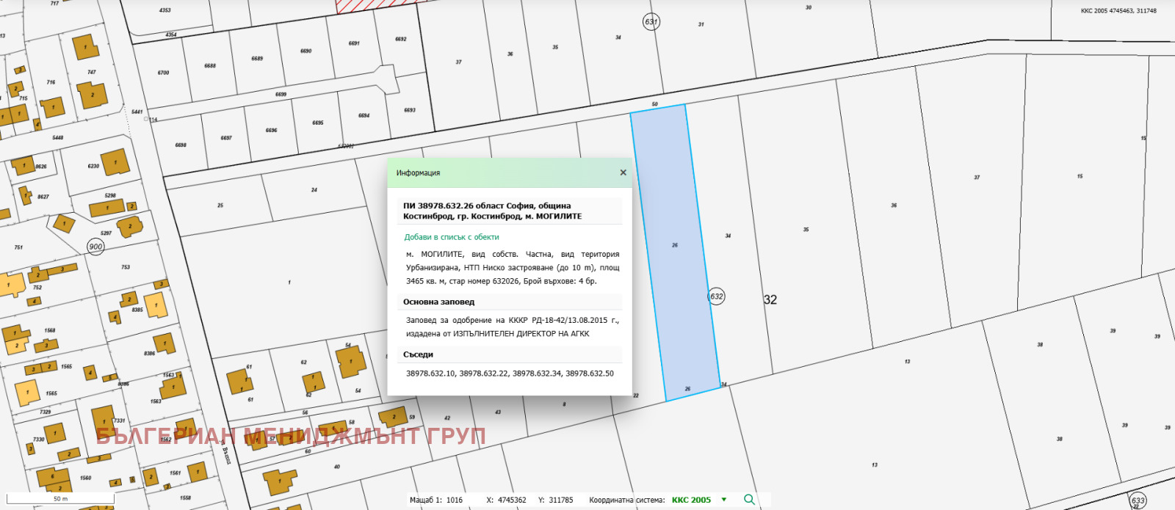Click the 'Добави в списък с обекти' link
This screenshot has height=510, width=1175.
click(451, 237)
